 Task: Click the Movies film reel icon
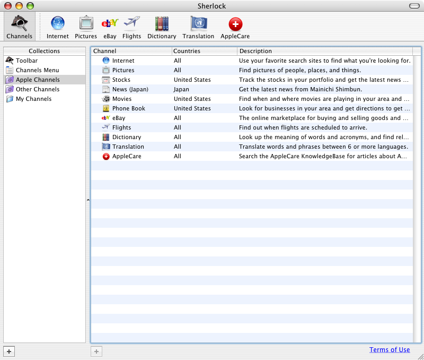[x=106, y=99]
